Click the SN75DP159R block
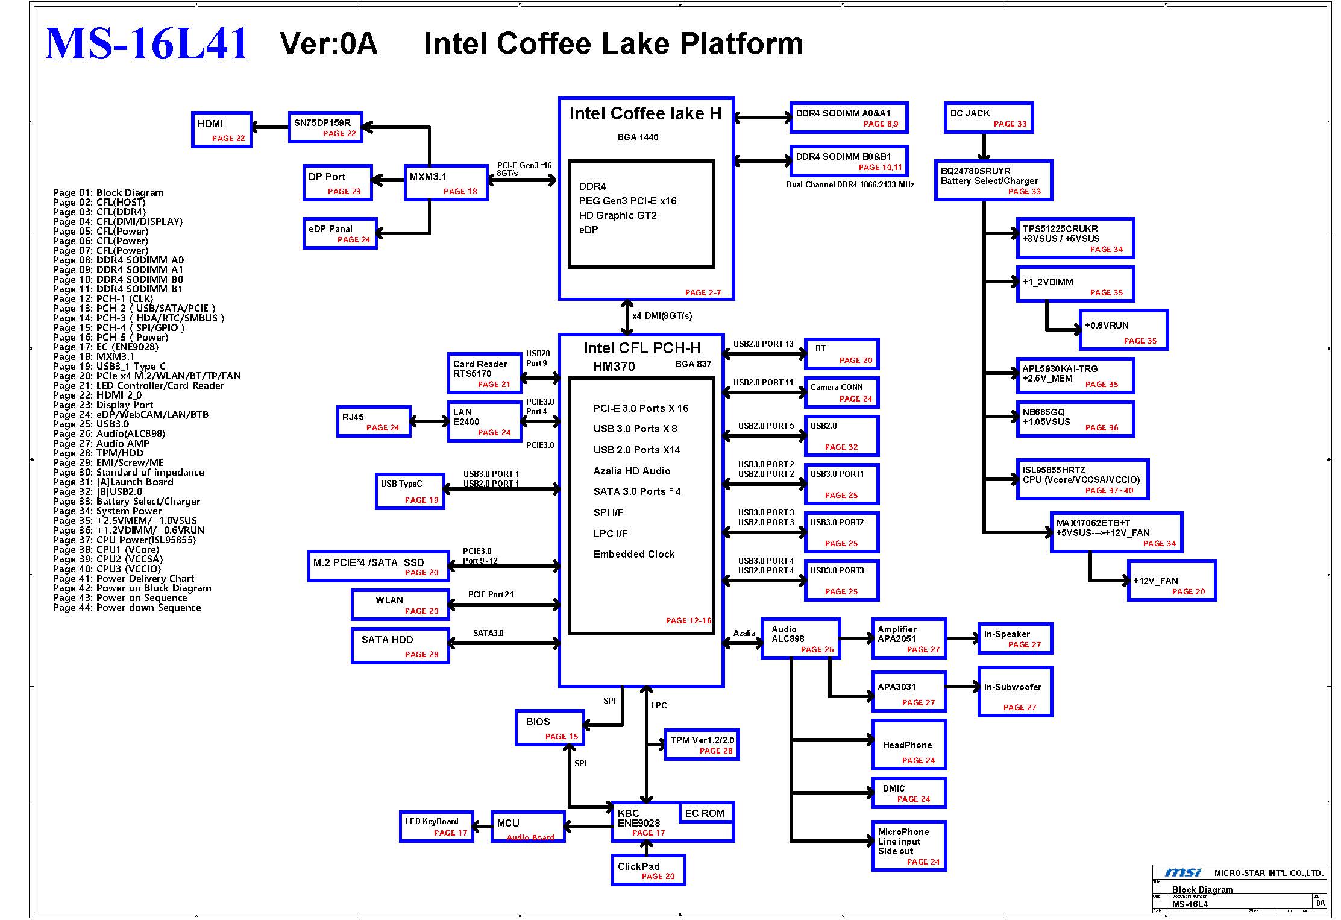1341x920 pixels. 325,127
